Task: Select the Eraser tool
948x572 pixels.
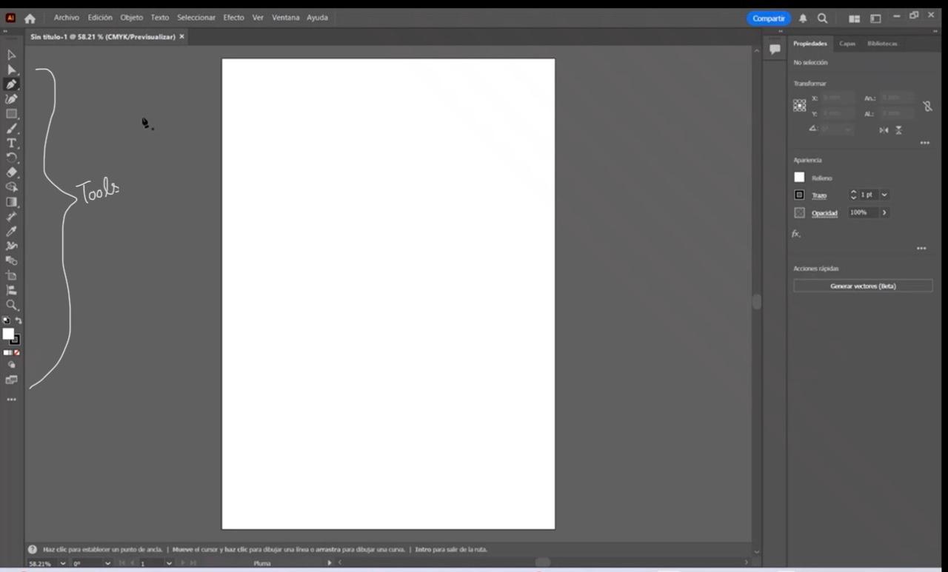Action: 11,172
